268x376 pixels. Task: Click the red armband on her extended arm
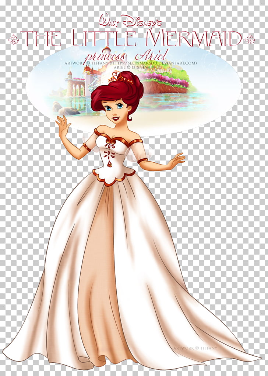pyautogui.click(x=142, y=161)
